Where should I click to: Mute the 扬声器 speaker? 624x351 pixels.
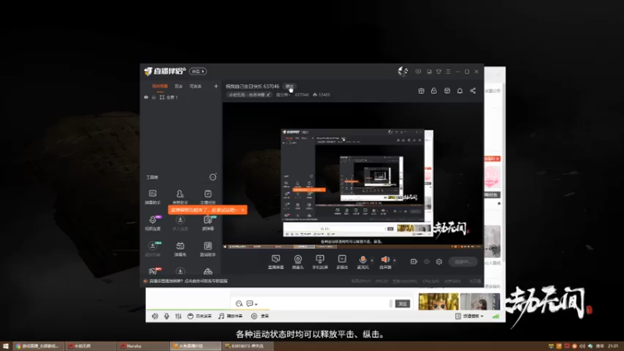pos(385,262)
